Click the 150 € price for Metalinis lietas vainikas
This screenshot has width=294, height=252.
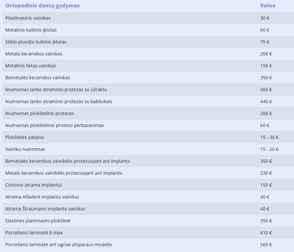coord(266,66)
